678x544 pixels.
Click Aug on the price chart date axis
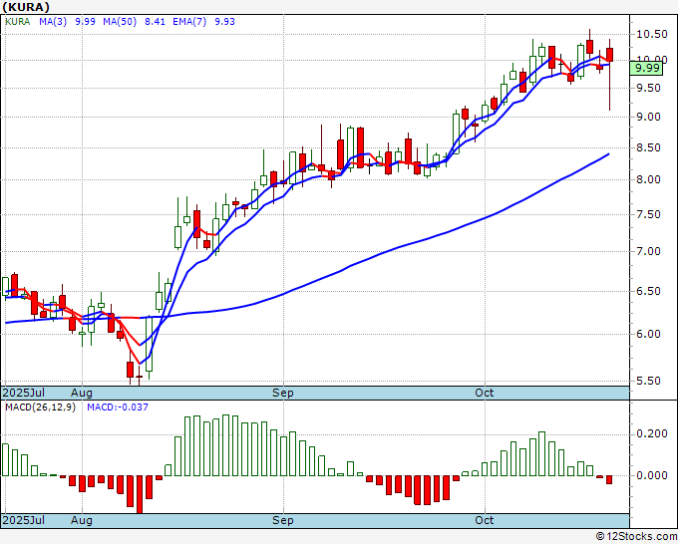point(82,393)
